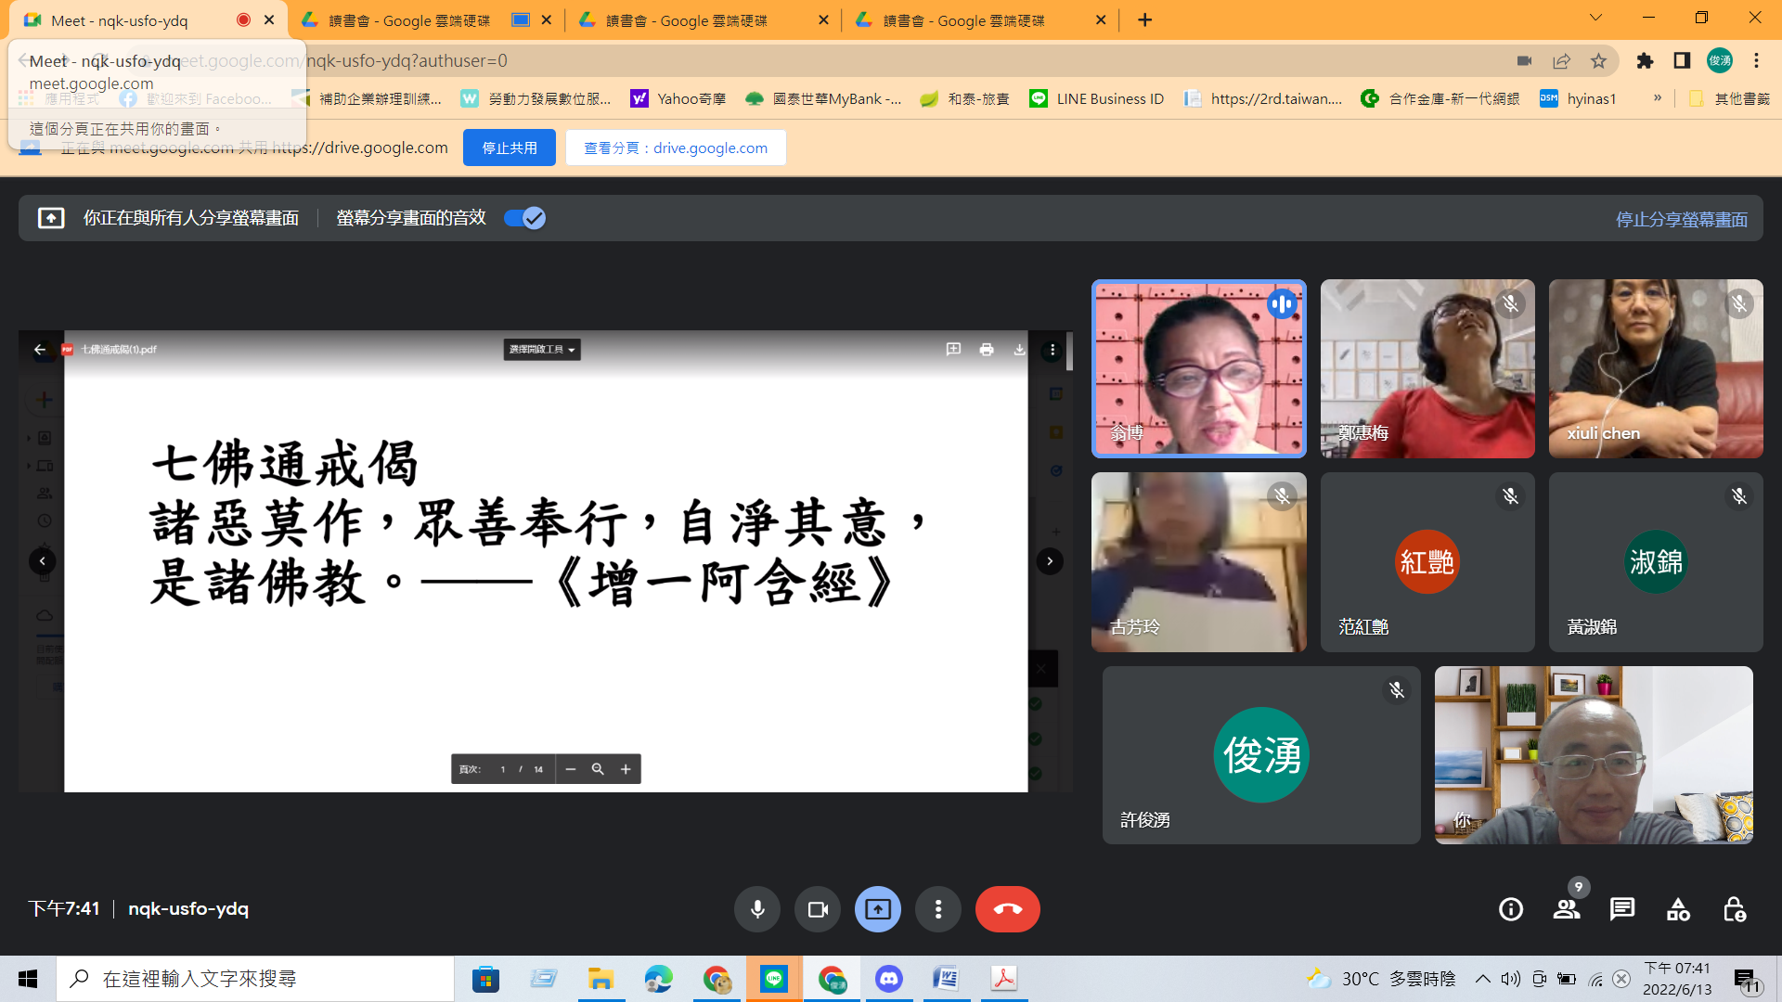The width and height of the screenshot is (1782, 1002).
Task: Open the meeting details info icon
Action: (1511, 909)
